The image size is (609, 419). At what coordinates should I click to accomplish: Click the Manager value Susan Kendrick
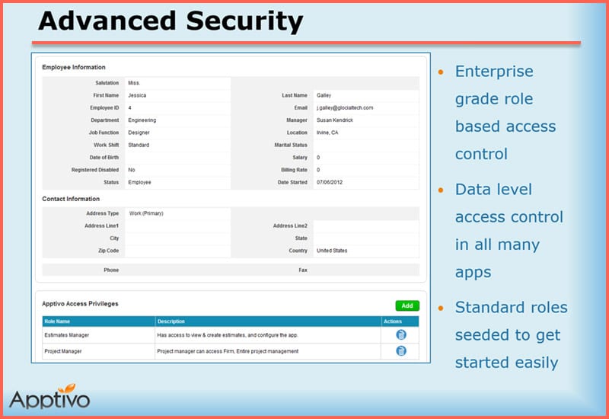point(335,120)
